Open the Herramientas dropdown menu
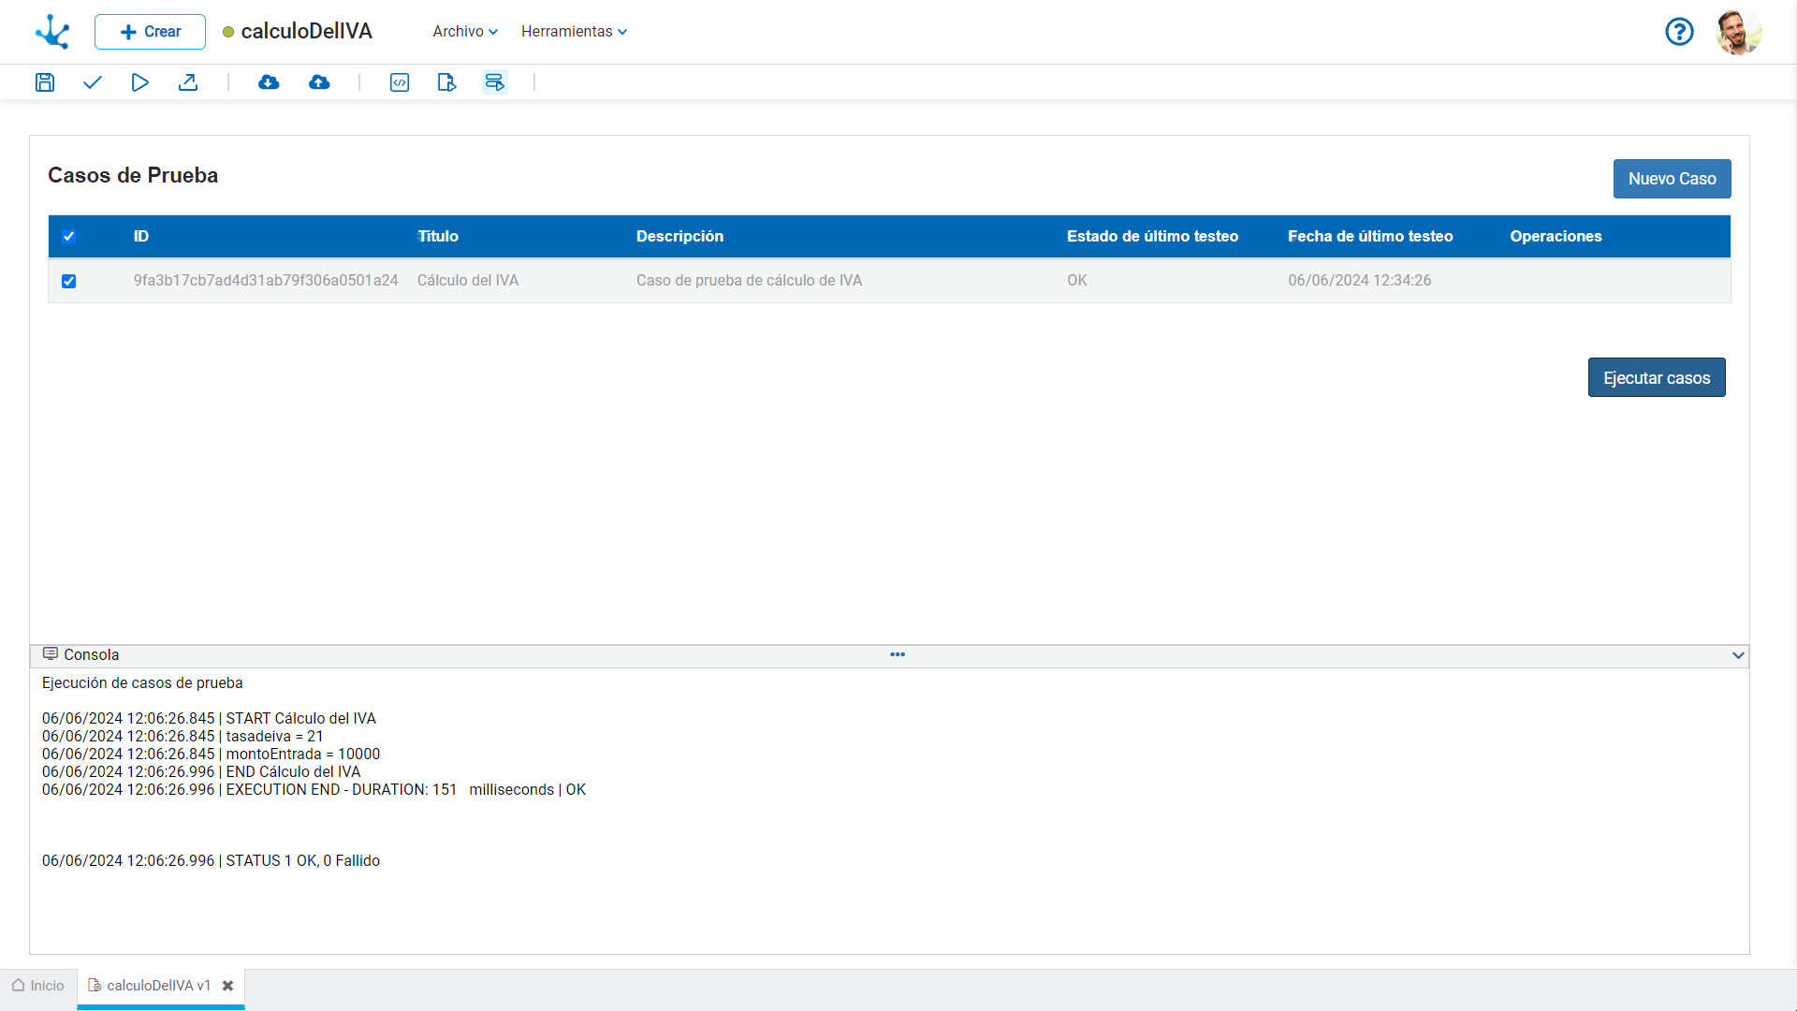 574,32
